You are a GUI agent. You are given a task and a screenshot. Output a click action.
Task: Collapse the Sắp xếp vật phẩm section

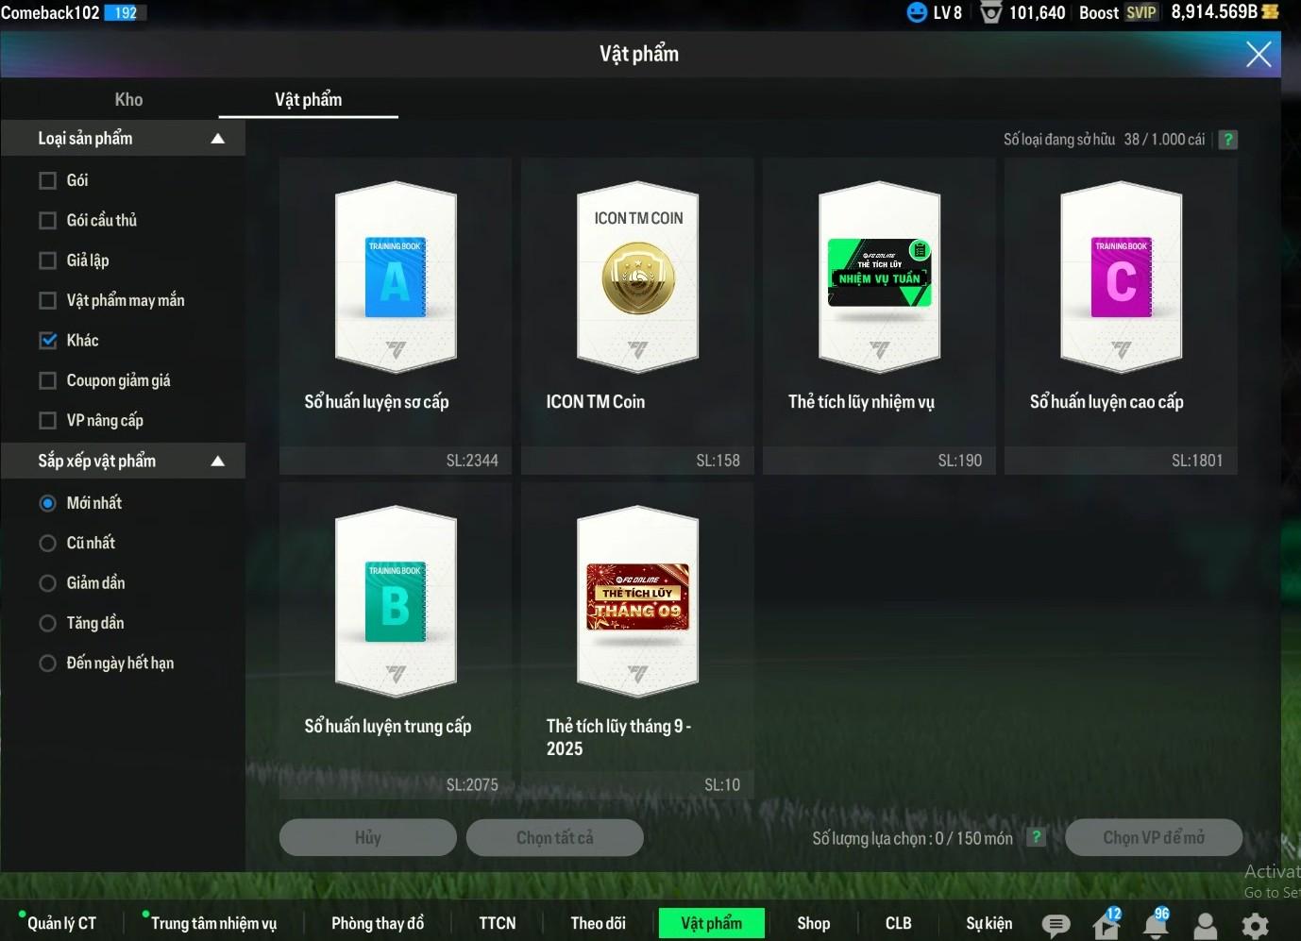(218, 462)
